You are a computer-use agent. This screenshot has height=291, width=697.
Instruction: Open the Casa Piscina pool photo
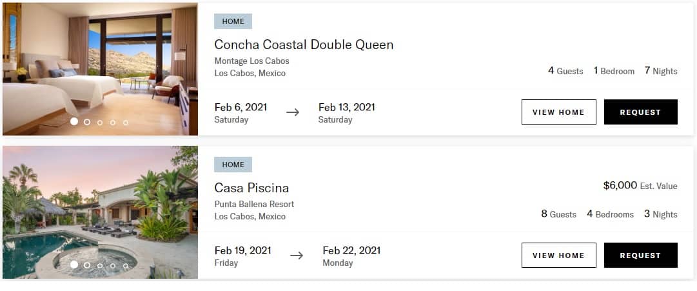click(x=100, y=212)
